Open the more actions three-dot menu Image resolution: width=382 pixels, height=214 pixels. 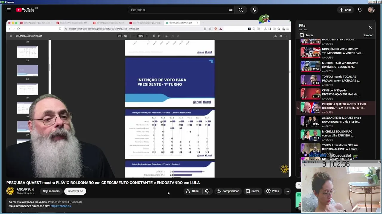pyautogui.click(x=287, y=191)
